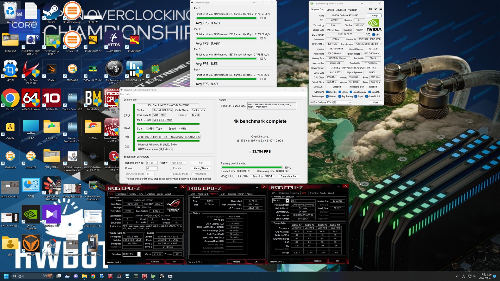
Task: Open the Steam desktop shortcut
Action: [52, 12]
